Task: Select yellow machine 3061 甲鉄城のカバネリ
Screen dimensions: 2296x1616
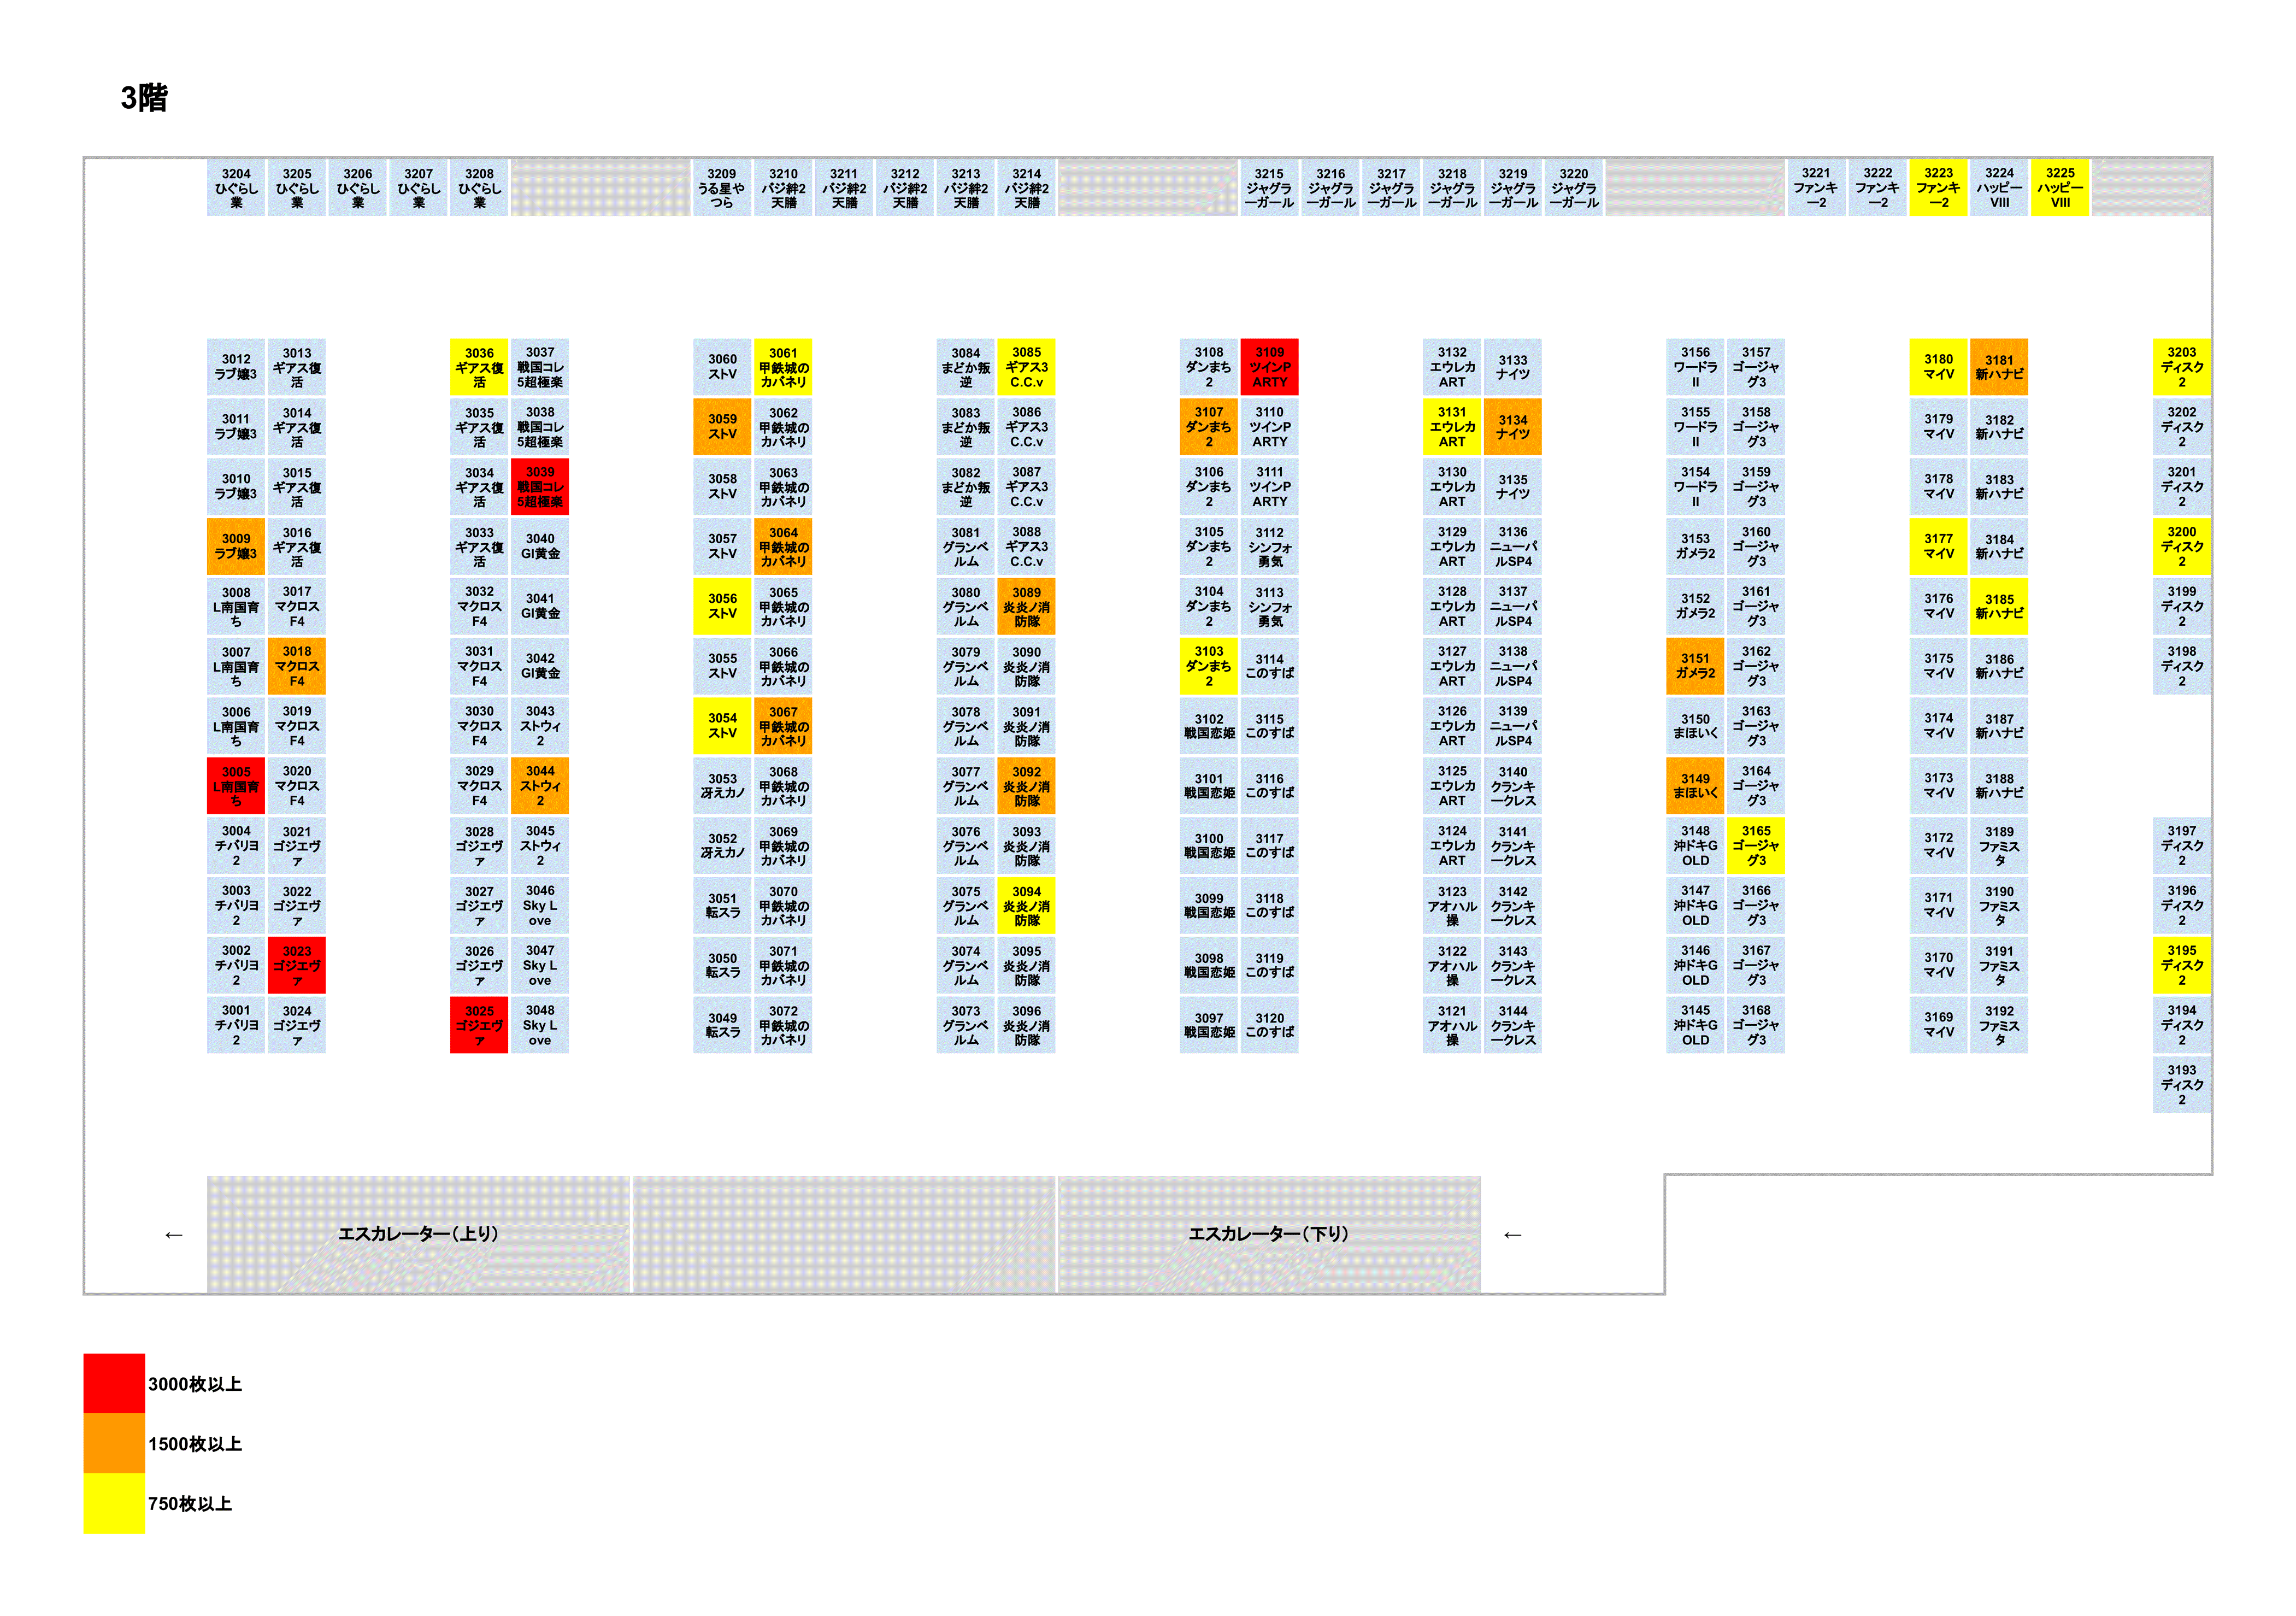Action: pos(783,367)
